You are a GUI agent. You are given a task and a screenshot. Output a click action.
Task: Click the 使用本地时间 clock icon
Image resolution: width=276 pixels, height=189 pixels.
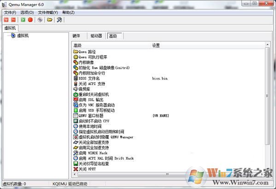(76, 126)
